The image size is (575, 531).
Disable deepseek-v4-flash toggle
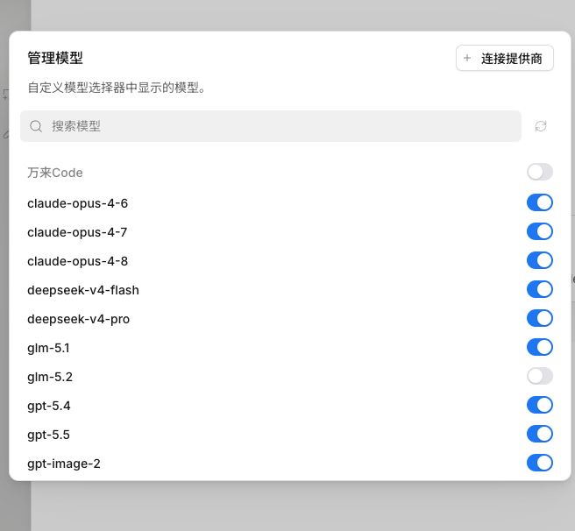(540, 289)
